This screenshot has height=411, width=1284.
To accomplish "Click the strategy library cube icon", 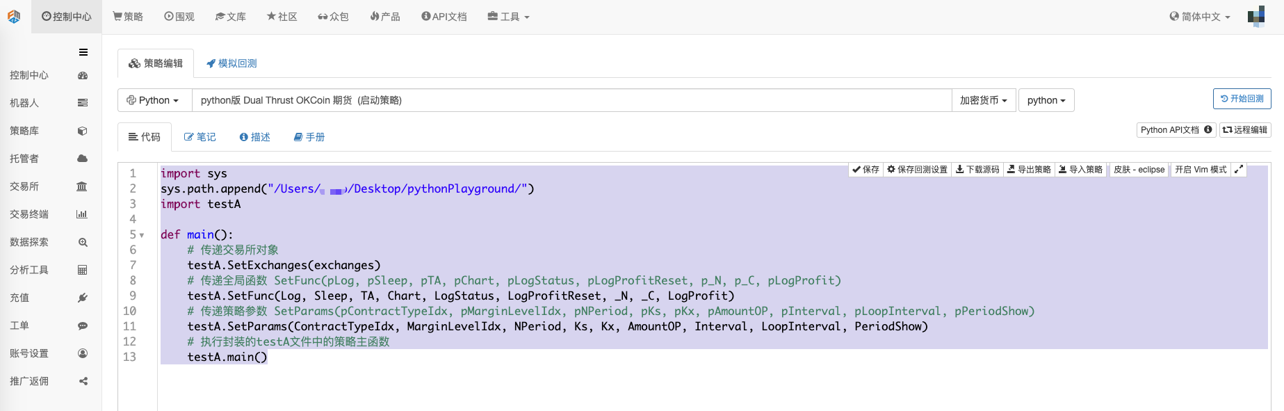I will (x=83, y=131).
